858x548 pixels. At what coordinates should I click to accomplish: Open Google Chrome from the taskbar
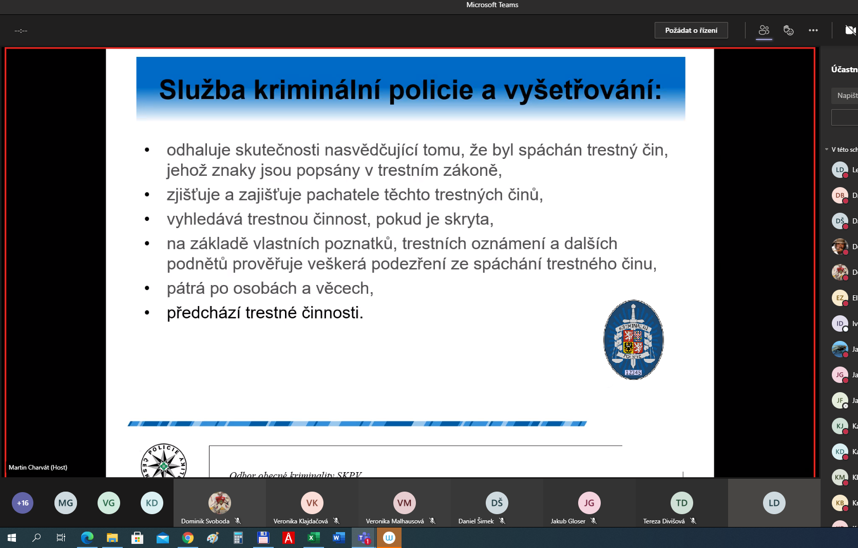point(188,538)
